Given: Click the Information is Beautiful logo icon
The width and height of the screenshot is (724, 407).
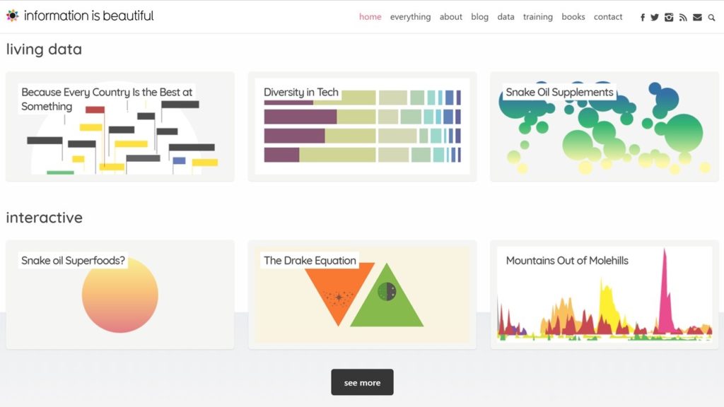Looking at the screenshot, I should [13, 16].
